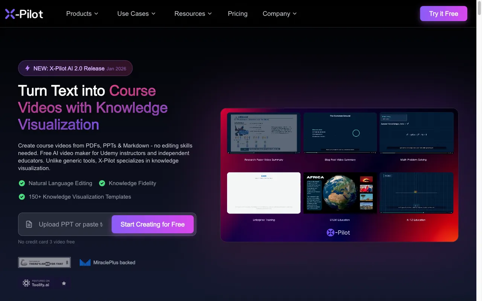Expand the Use Cases menu
Screen dimensions: 482x301
tap(136, 14)
